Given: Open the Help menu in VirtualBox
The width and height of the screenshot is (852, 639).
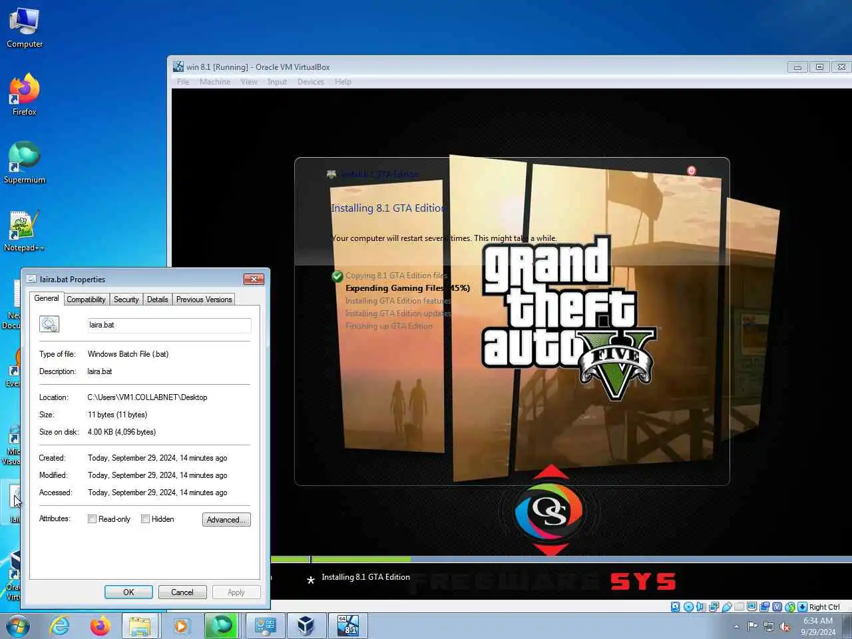Looking at the screenshot, I should (343, 82).
